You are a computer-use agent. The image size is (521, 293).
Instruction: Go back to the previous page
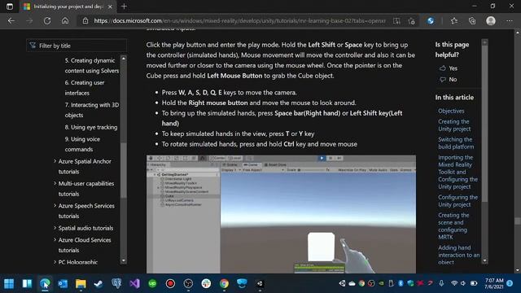(x=11, y=20)
